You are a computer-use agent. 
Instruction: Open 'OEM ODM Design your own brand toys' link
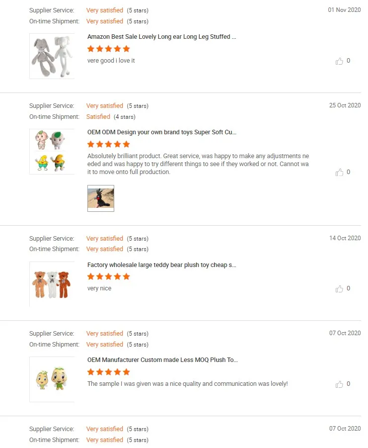tap(162, 132)
